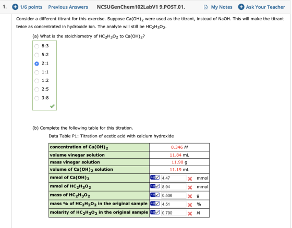This screenshot has height=228, width=292.
Task: Click the 'mass % of HC2H3O2 in the original sample' label
Action: 99,204
